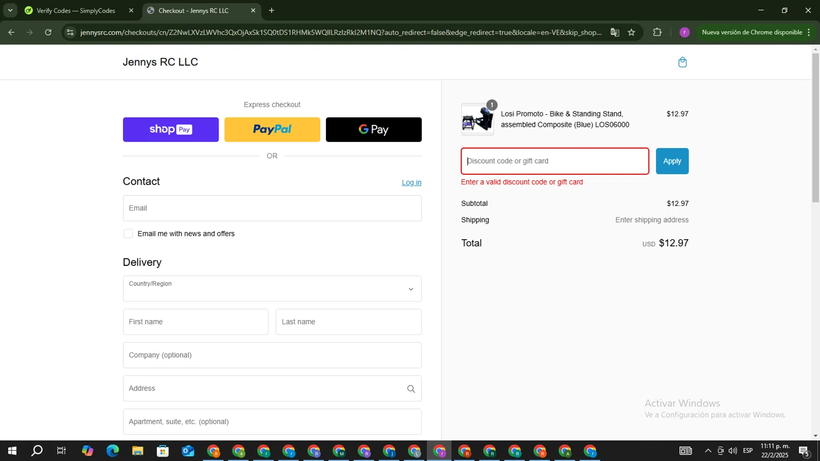Viewport: 820px width, 461px height.
Task: Open the volume control icon
Action: pyautogui.click(x=733, y=451)
